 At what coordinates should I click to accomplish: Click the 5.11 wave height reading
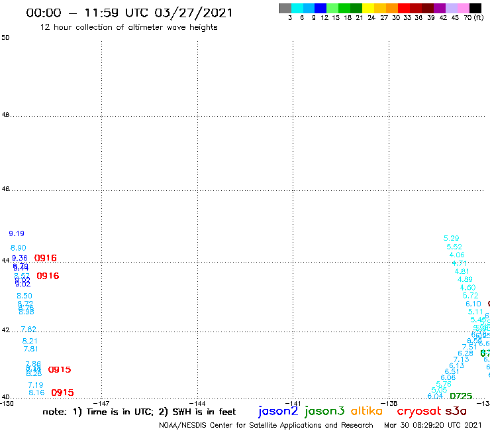(x=475, y=312)
